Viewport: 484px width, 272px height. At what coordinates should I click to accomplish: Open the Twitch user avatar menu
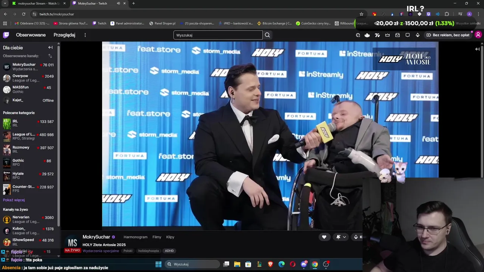[x=478, y=35]
